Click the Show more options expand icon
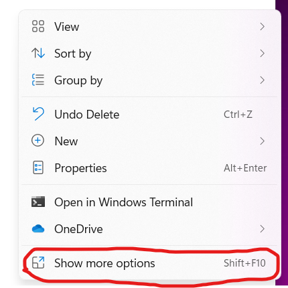288x288 pixels. (38, 263)
